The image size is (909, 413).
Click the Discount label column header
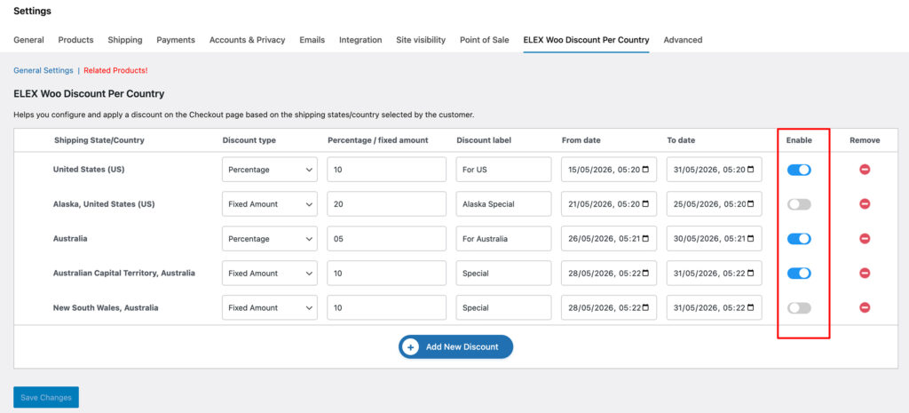click(484, 140)
